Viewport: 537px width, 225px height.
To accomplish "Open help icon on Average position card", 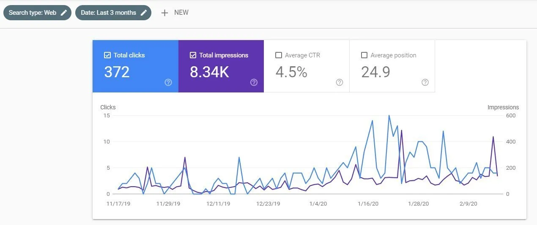I will click(x=425, y=82).
